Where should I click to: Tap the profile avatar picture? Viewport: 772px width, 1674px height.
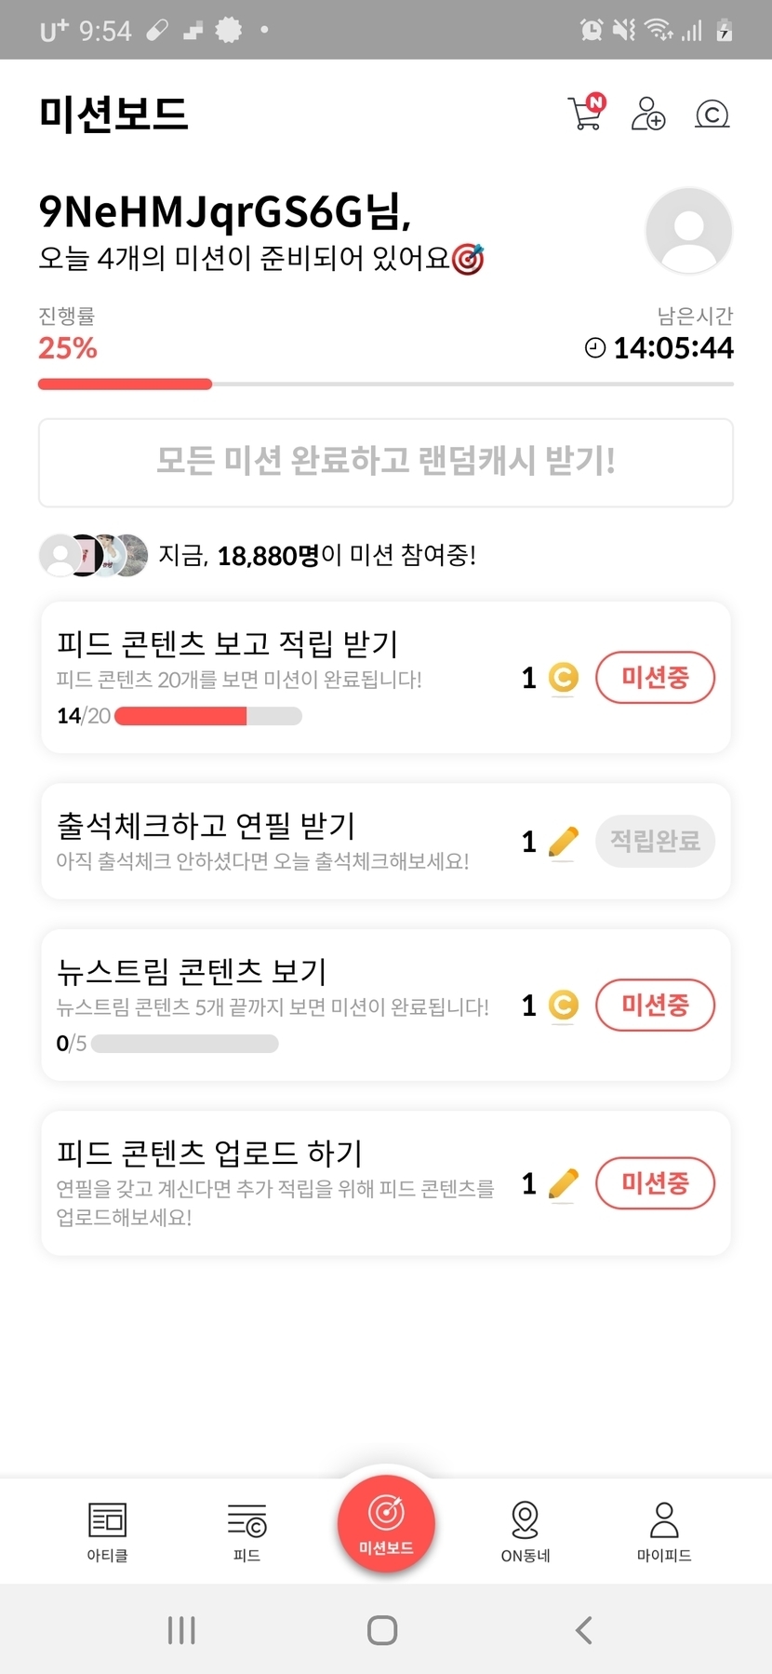pos(688,231)
